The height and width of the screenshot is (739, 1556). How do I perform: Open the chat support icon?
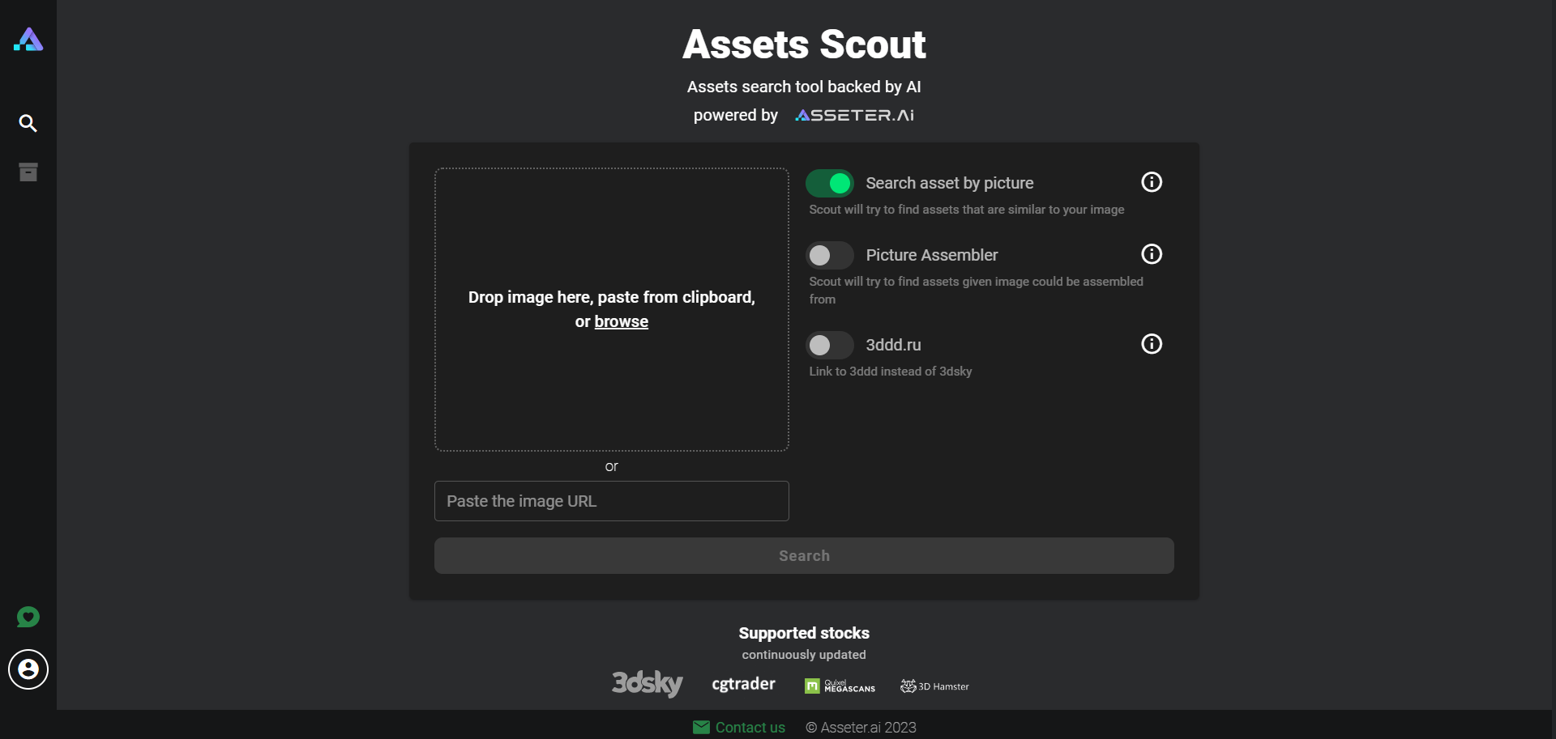[28, 617]
